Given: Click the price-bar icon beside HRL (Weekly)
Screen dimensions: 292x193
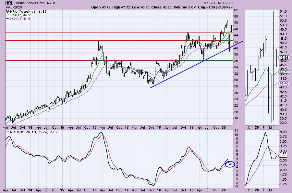Looking at the screenshot, I should [x=7, y=12].
